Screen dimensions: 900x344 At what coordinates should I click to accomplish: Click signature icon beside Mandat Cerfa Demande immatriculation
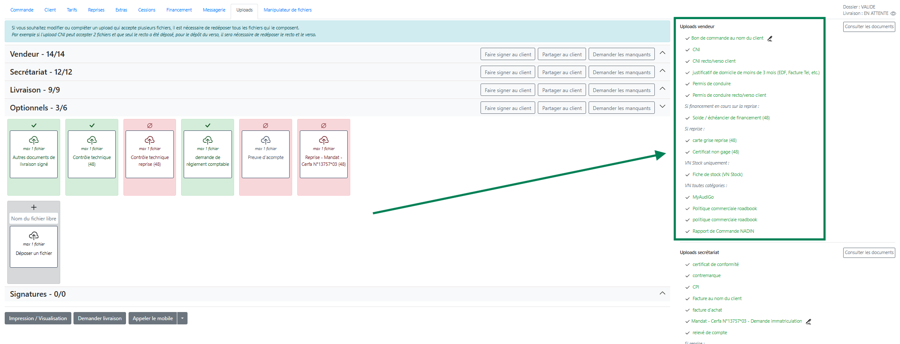808,322
